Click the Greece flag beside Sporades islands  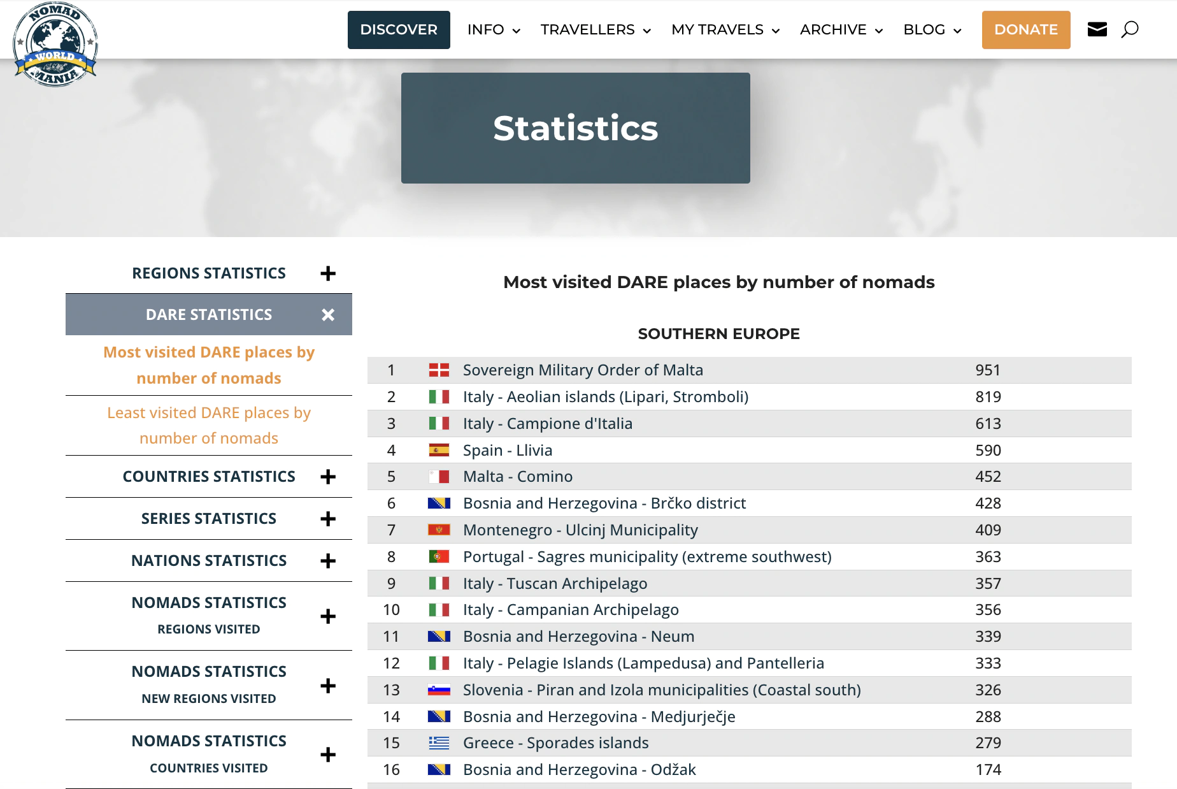tap(439, 743)
